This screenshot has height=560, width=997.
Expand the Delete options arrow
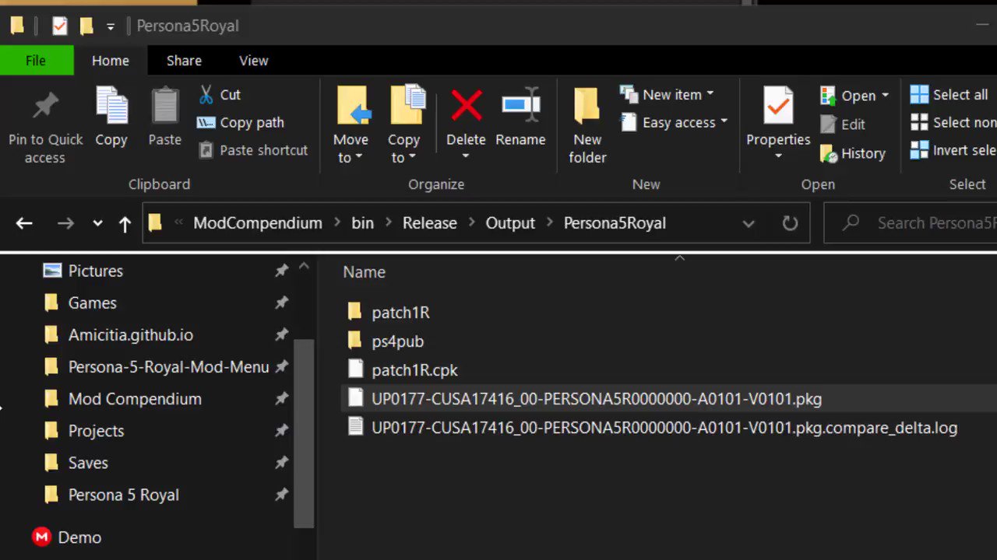[466, 156]
